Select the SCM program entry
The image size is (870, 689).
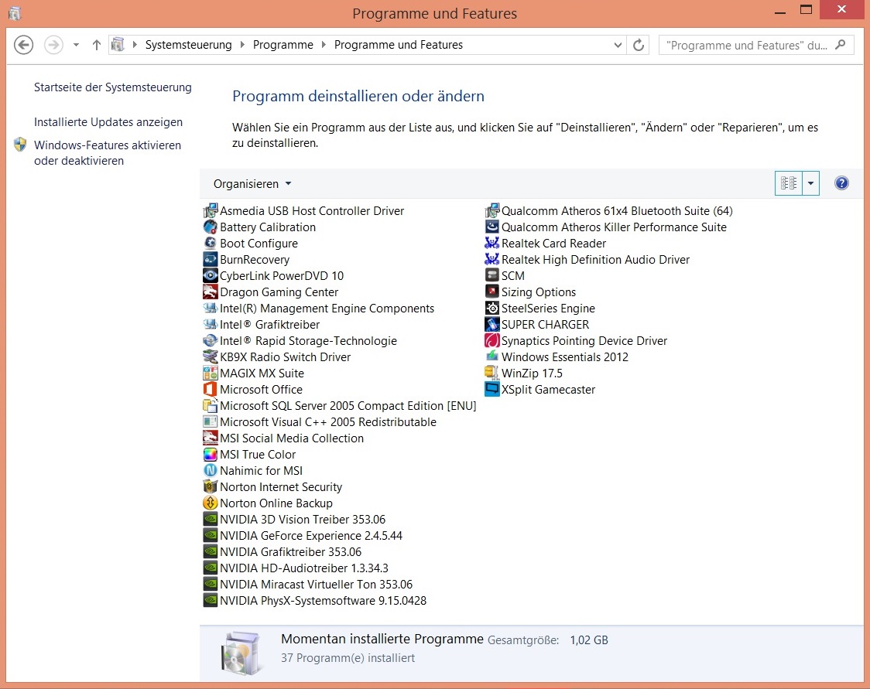pyautogui.click(x=505, y=275)
